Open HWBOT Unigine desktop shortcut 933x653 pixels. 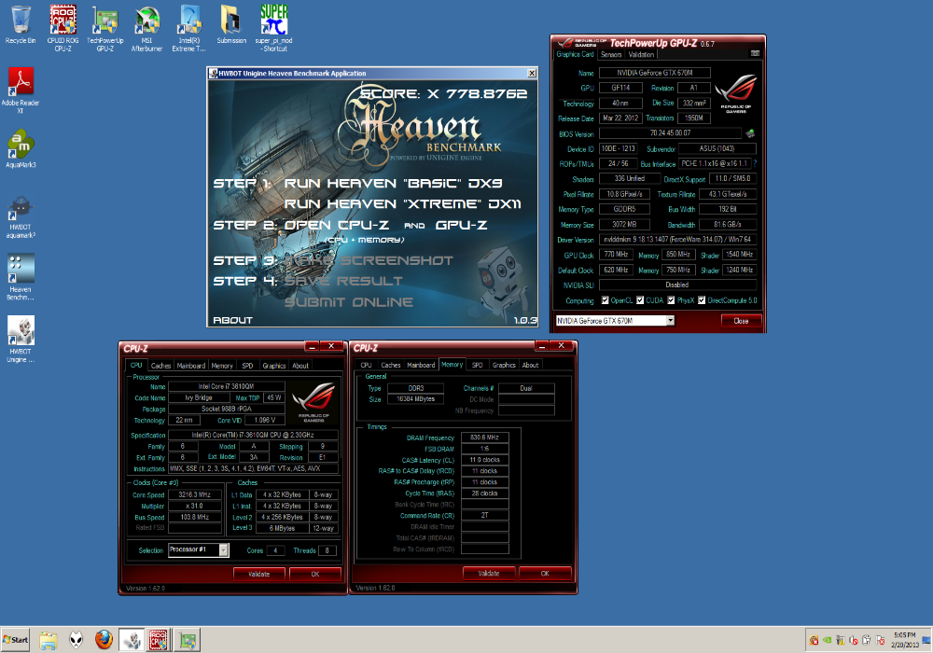21,339
